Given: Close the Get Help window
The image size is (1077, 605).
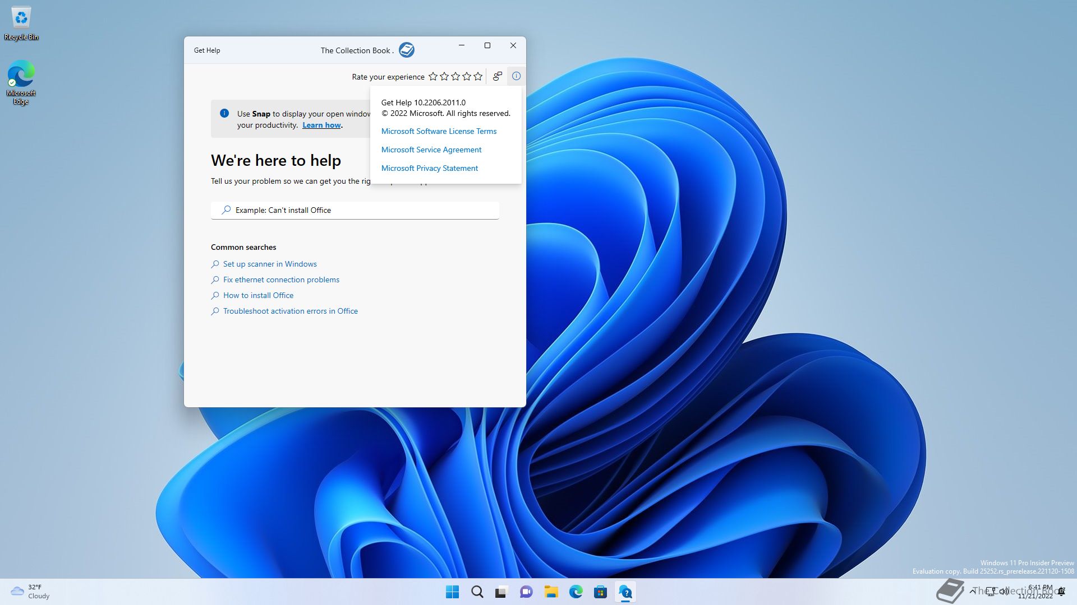Looking at the screenshot, I should coord(513,45).
